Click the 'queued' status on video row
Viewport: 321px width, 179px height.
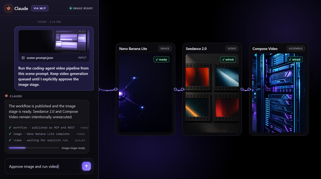[80, 140]
